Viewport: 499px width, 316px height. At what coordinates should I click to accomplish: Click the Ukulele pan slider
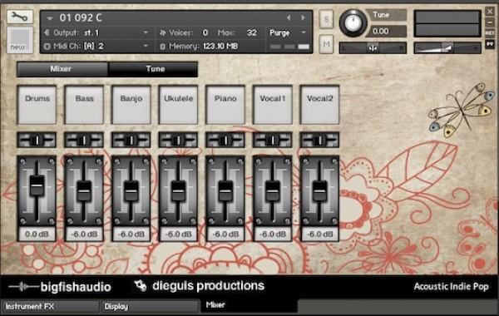tap(178, 140)
